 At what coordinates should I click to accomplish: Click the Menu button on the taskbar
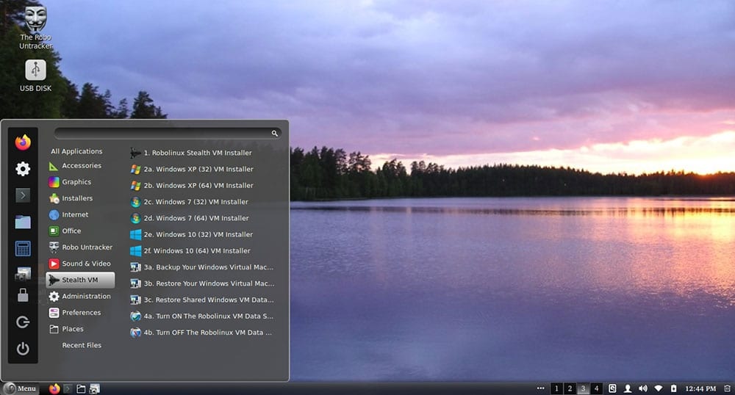pos(20,388)
